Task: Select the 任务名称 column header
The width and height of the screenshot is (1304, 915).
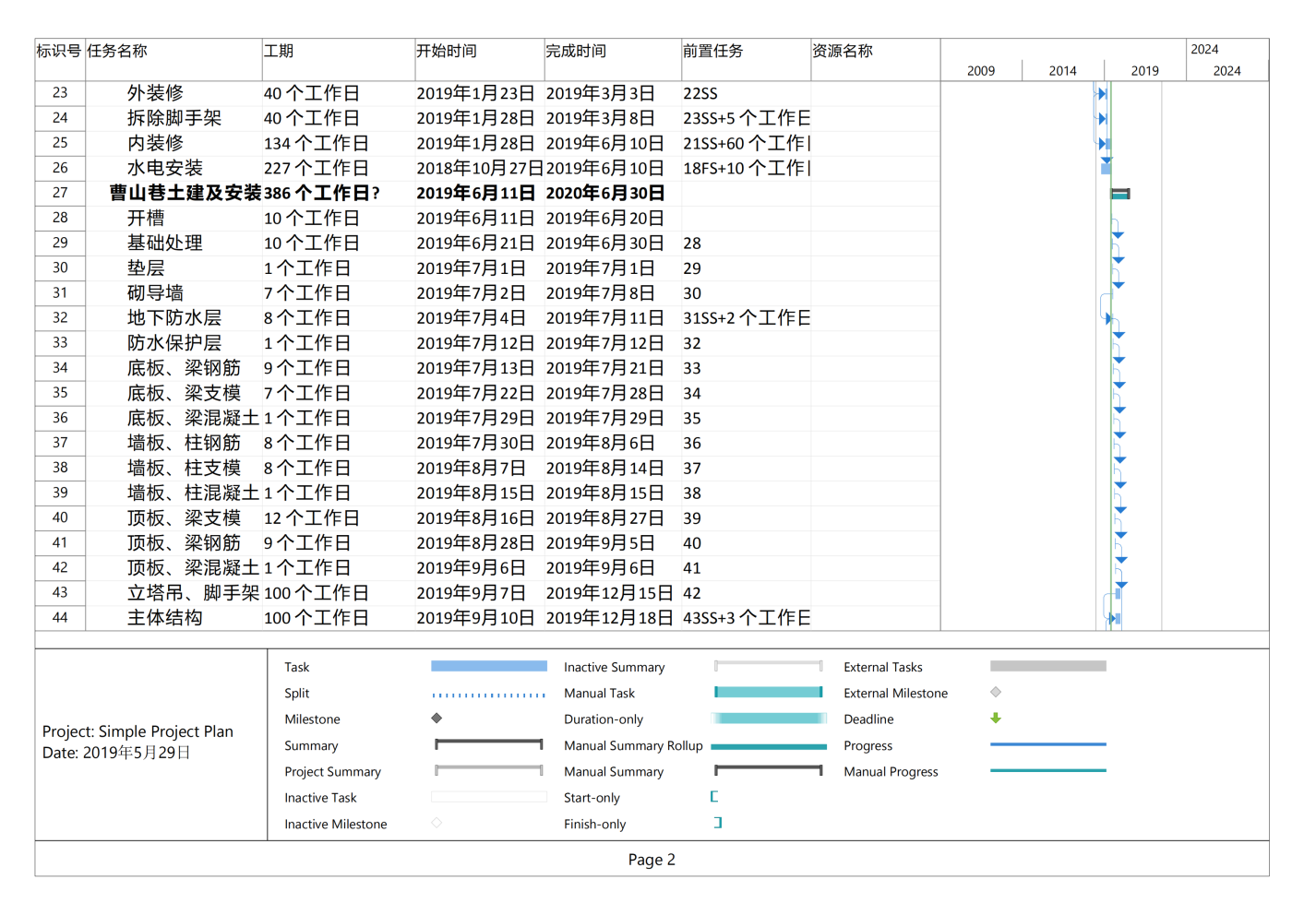Action: click(117, 52)
